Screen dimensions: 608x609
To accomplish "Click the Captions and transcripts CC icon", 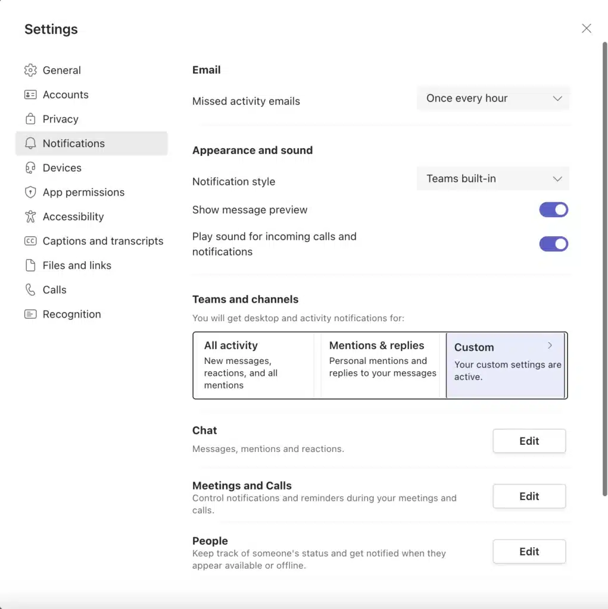I will pyautogui.click(x=30, y=241).
